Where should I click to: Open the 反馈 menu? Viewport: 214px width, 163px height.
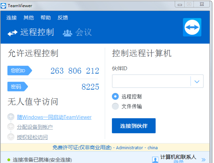coord(63,18)
